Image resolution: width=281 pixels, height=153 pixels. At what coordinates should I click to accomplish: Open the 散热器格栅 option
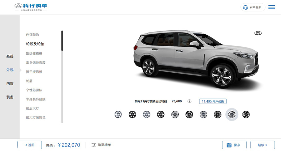[34, 53]
